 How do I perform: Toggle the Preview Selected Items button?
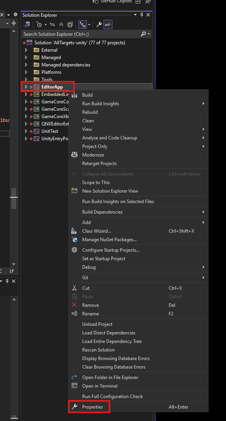108,25
